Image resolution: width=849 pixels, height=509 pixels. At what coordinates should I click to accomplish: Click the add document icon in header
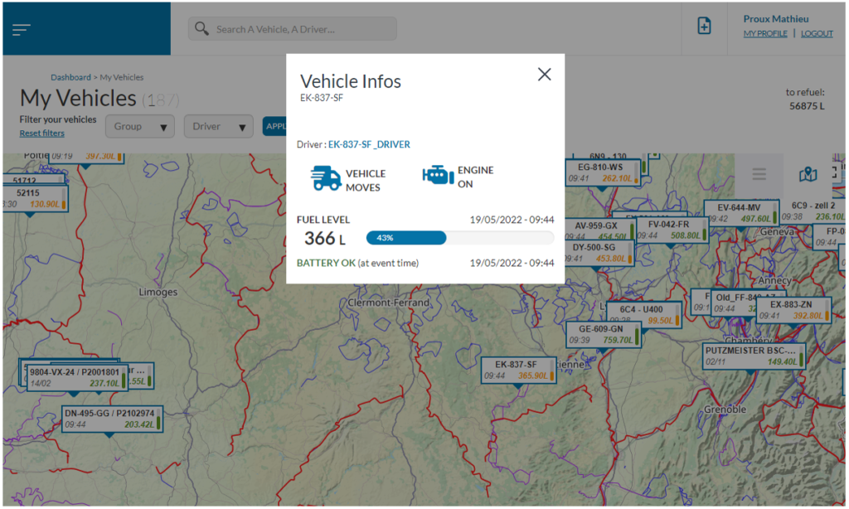click(x=704, y=27)
